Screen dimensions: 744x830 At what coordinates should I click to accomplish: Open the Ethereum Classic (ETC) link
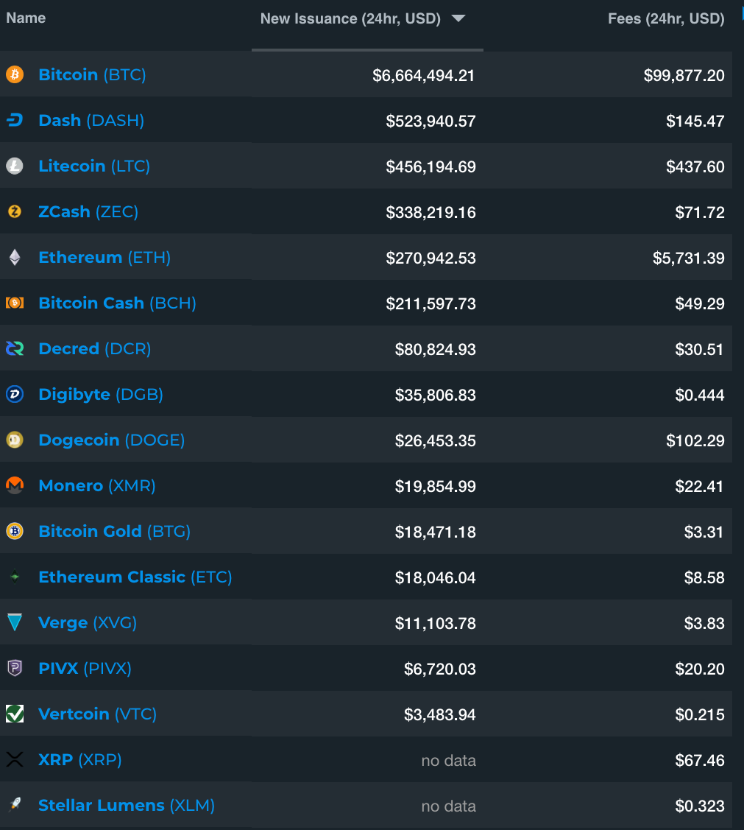pyautogui.click(x=135, y=577)
